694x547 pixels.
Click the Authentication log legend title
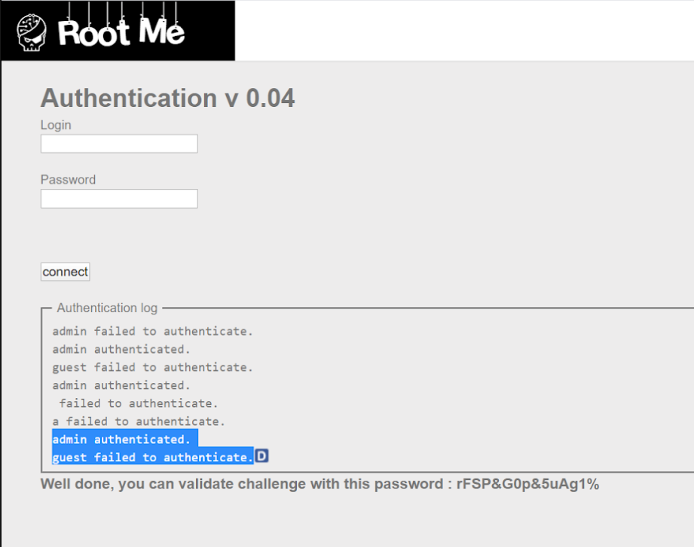pos(107,308)
